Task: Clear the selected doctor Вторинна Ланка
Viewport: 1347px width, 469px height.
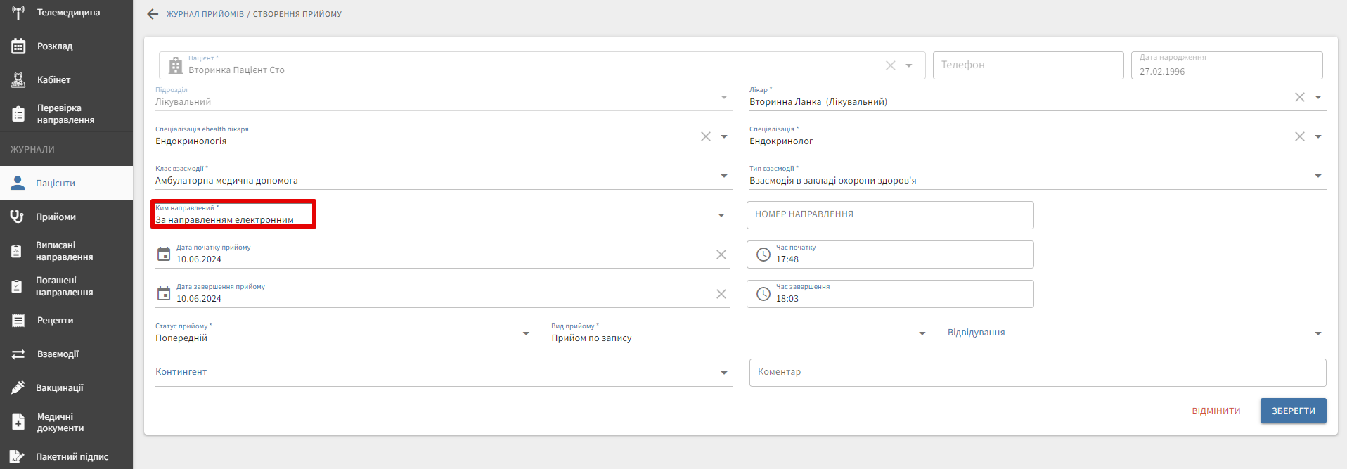Action: (1299, 97)
